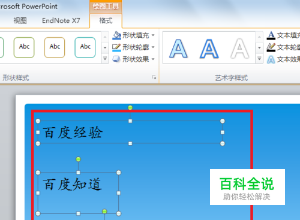The height and width of the screenshot is (220, 300).
Task: Click the 百度经验 text in the slide
Action: (73, 132)
